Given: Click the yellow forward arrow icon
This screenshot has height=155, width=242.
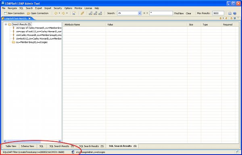Looking at the screenshot, I should (x=63, y=13).
